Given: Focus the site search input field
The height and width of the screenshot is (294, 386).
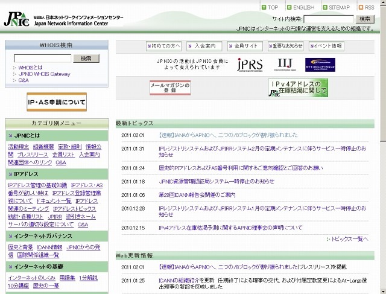Looking at the screenshot, I should tap(329, 19).
